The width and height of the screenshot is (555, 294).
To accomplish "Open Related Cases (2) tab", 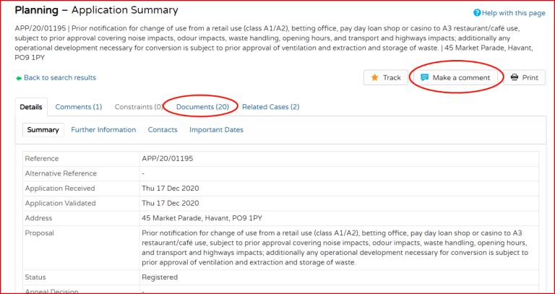I will [x=270, y=107].
